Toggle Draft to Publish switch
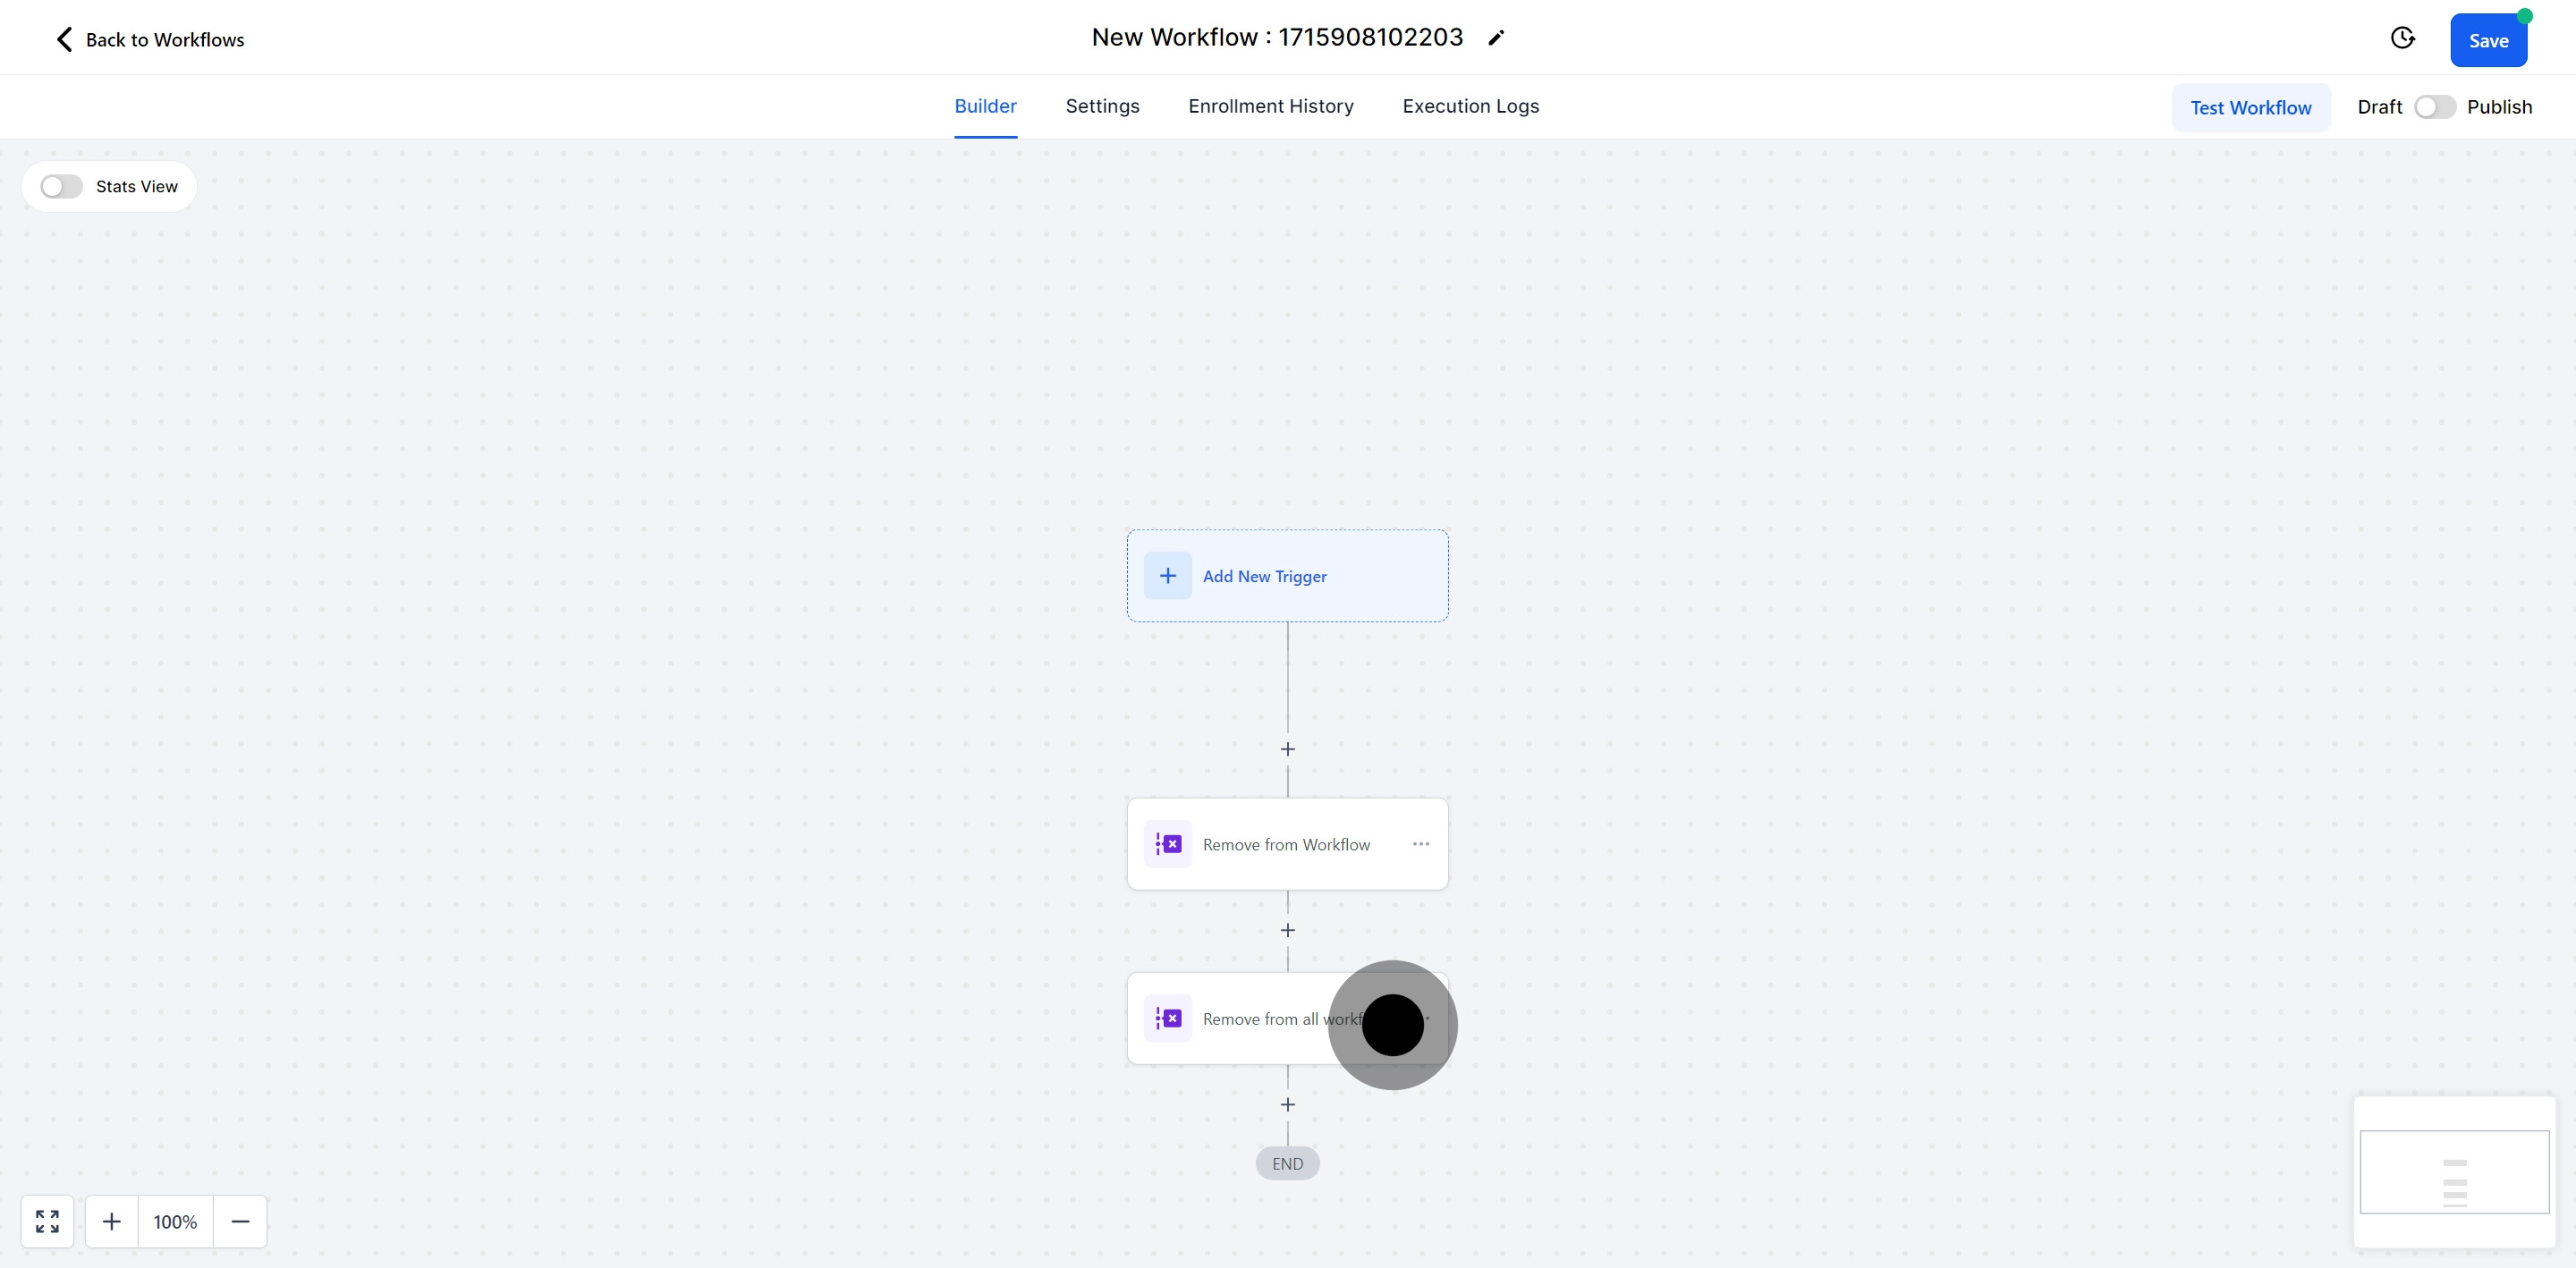2576x1268 pixels. pyautogui.click(x=2434, y=107)
